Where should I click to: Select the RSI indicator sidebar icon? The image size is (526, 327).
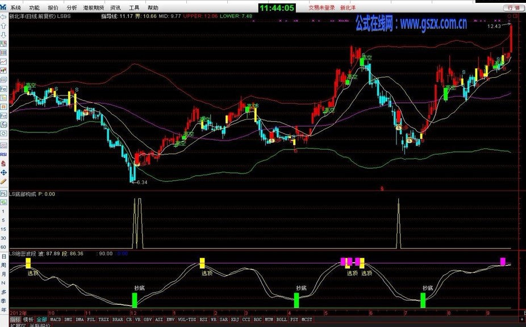3,155
